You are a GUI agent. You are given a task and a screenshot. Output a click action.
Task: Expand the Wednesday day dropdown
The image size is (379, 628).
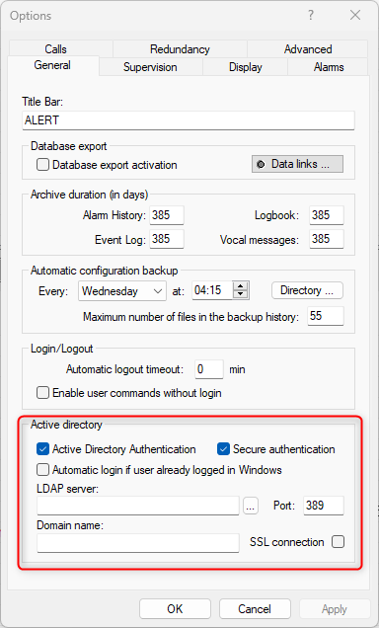coord(122,291)
